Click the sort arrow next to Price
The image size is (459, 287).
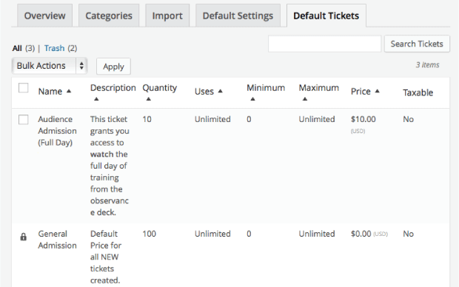(x=378, y=91)
